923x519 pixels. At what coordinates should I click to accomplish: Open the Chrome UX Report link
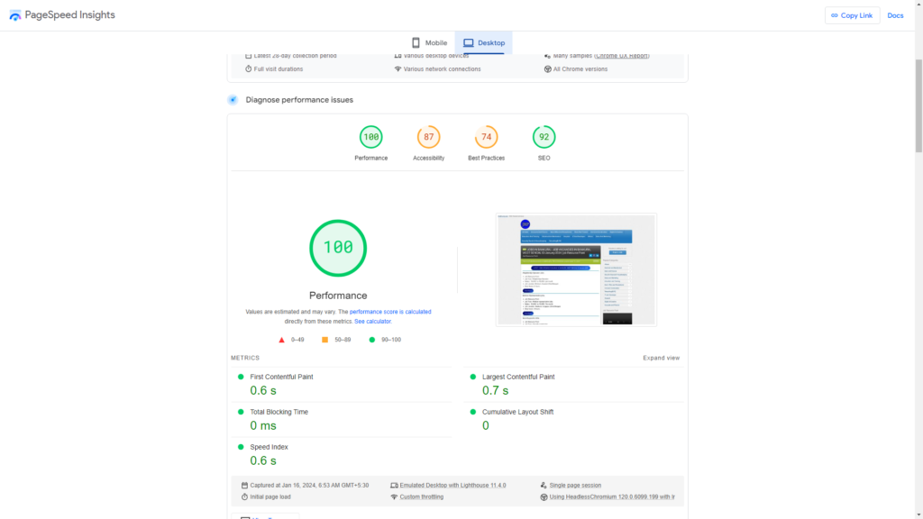622,56
